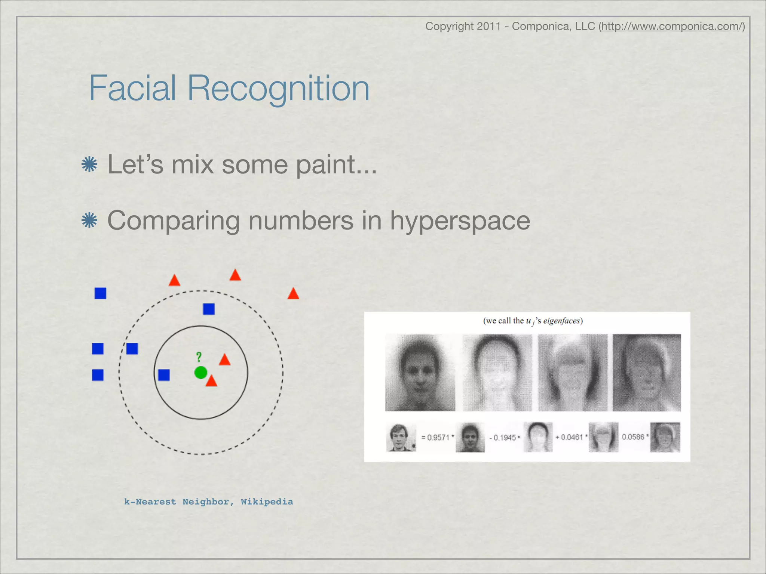Click the Let's mix some paint text

[x=242, y=164]
